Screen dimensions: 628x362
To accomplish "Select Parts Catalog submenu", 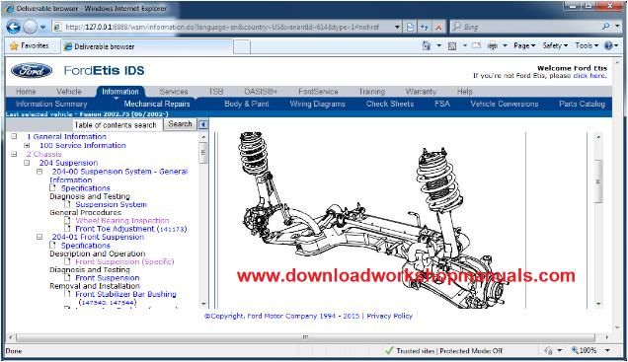I will pyautogui.click(x=582, y=104).
